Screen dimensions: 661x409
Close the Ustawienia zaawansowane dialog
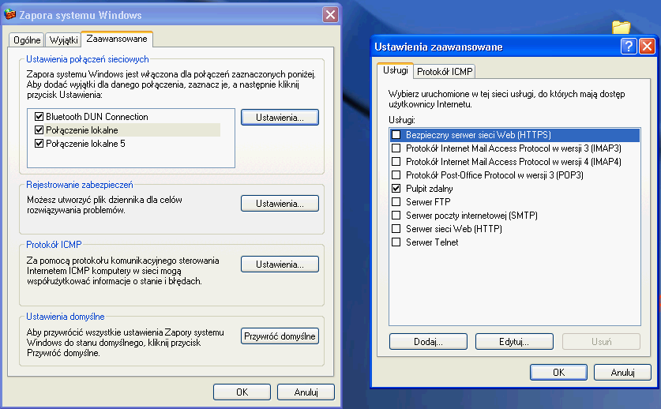pyautogui.click(x=647, y=46)
